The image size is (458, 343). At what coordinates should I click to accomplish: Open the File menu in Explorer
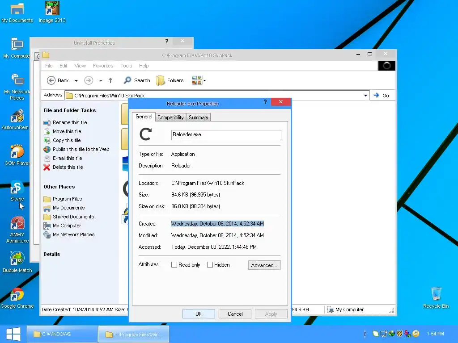click(x=49, y=66)
